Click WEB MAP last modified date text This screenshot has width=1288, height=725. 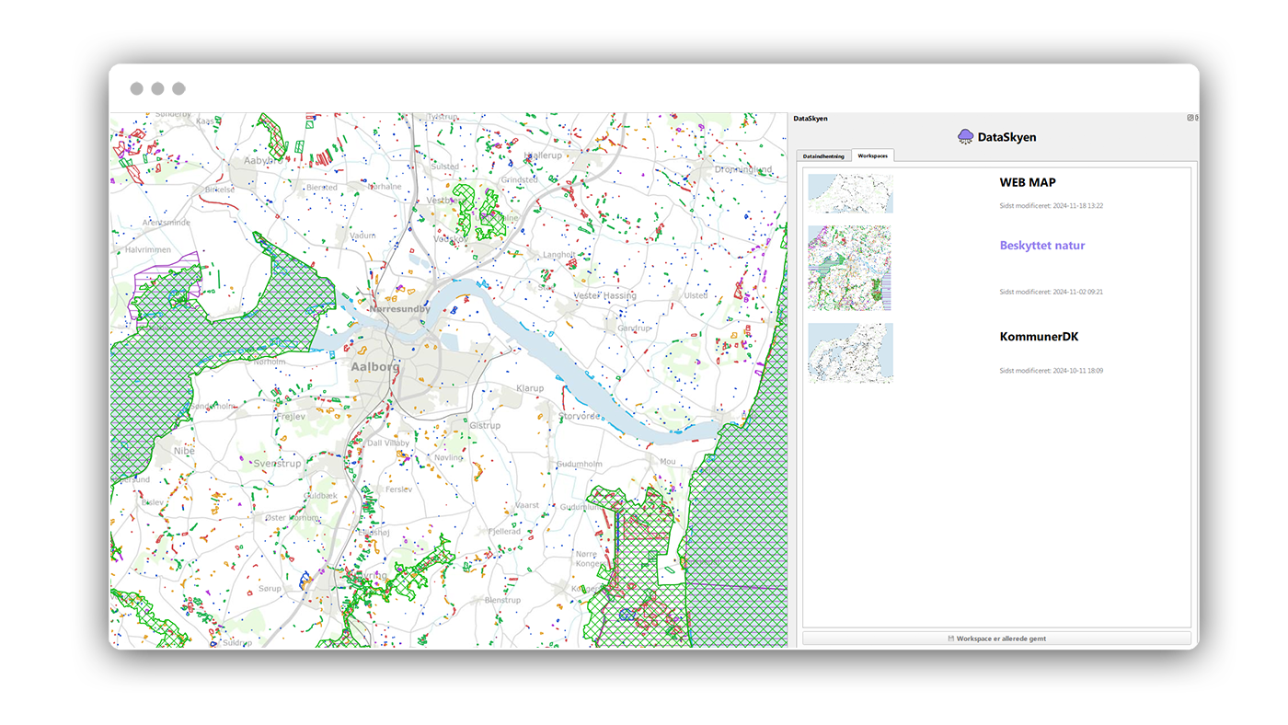click(x=1051, y=205)
